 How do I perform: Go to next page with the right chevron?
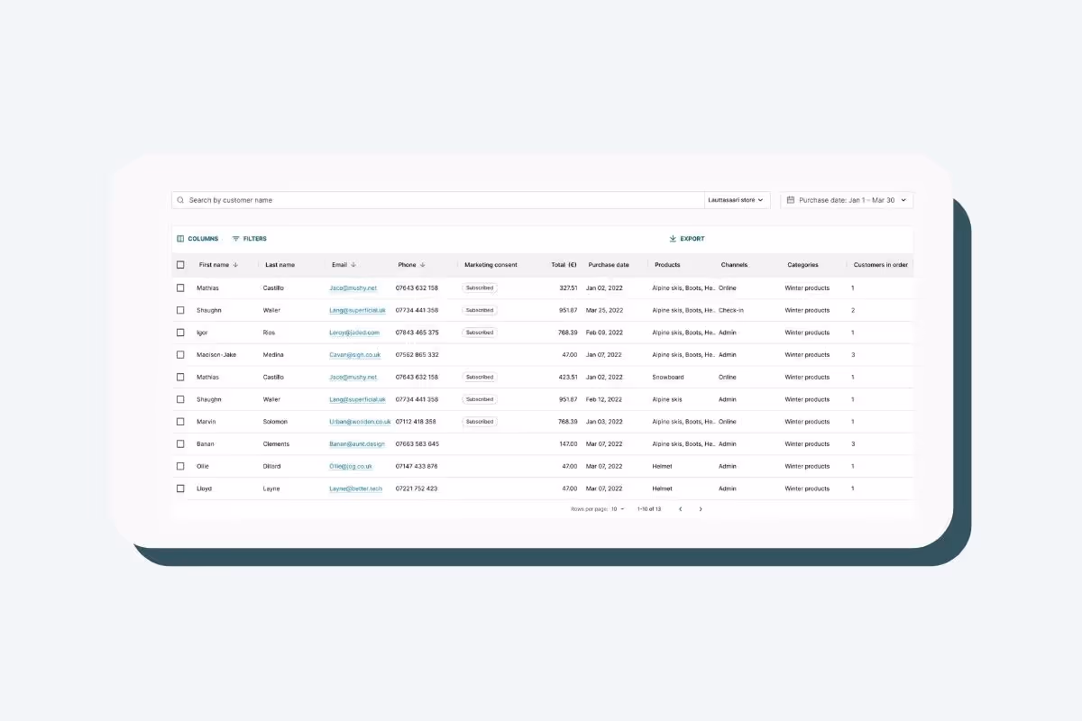tap(701, 508)
